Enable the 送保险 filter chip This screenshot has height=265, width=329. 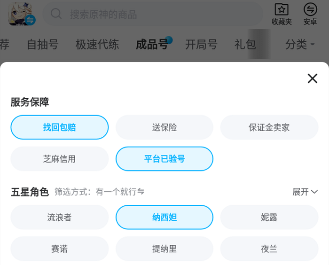coord(164,127)
